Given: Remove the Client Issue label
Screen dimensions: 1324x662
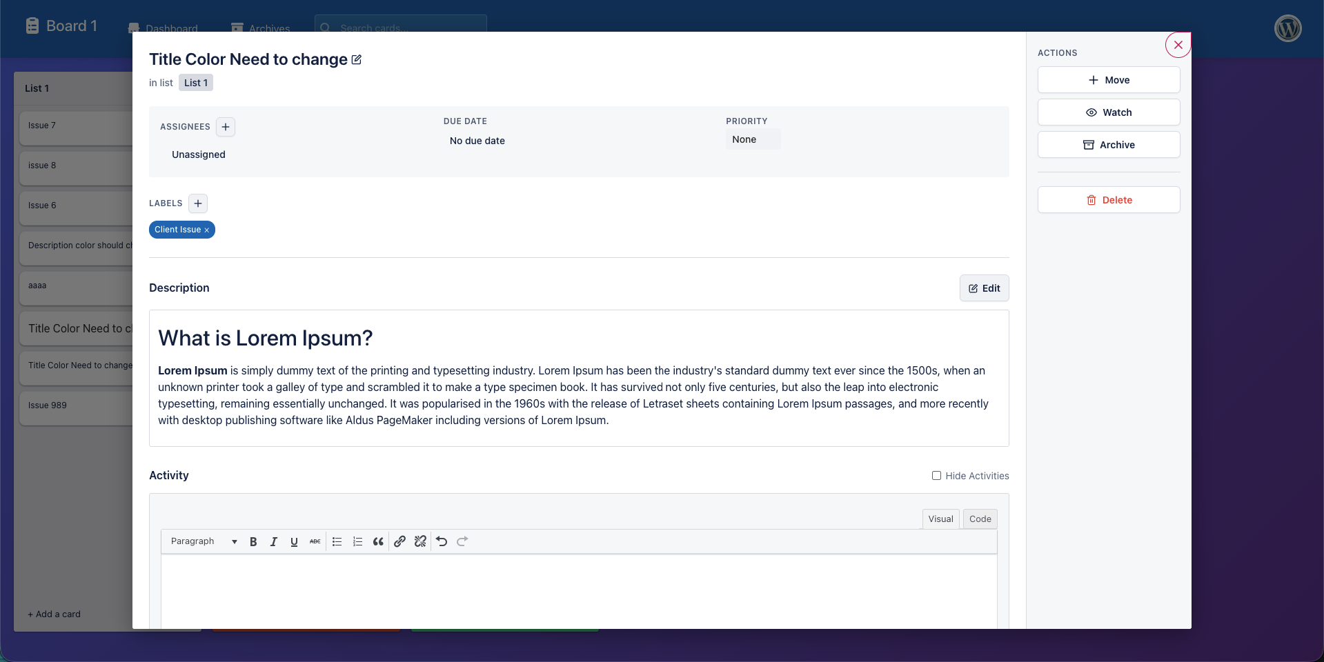Looking at the screenshot, I should pyautogui.click(x=206, y=230).
